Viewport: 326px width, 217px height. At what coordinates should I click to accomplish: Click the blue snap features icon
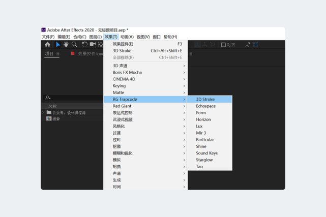point(255,44)
